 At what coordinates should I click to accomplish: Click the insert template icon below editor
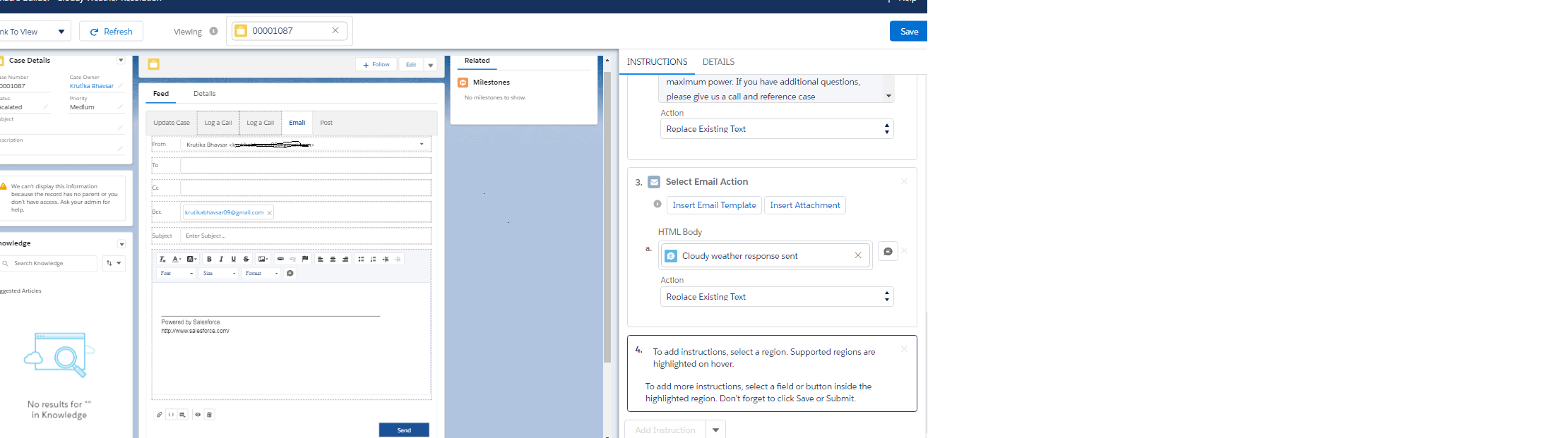pos(182,415)
